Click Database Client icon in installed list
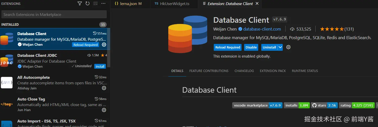Image resolution: width=378 pixels, height=127 pixels. [x=7, y=39]
